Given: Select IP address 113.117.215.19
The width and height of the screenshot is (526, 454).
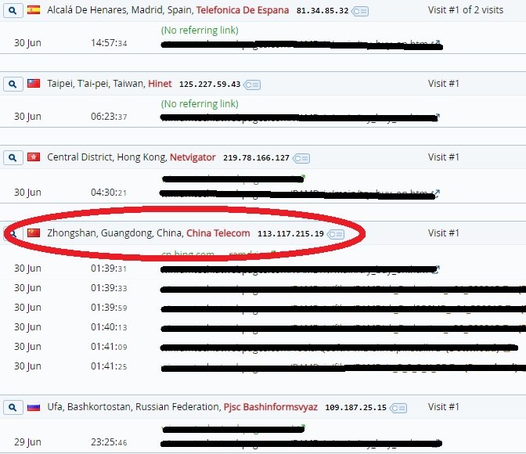Looking at the screenshot, I should [290, 233].
